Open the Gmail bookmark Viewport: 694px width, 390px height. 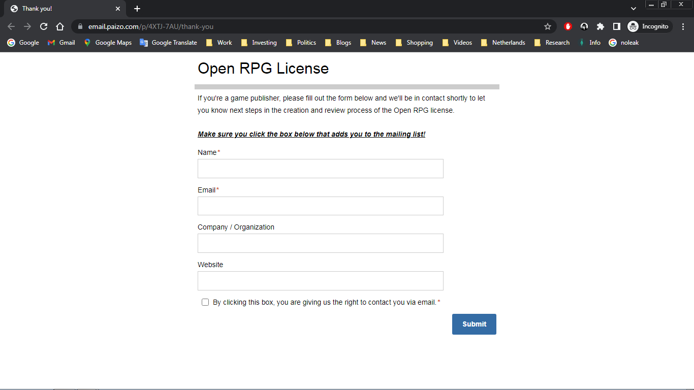(x=61, y=43)
